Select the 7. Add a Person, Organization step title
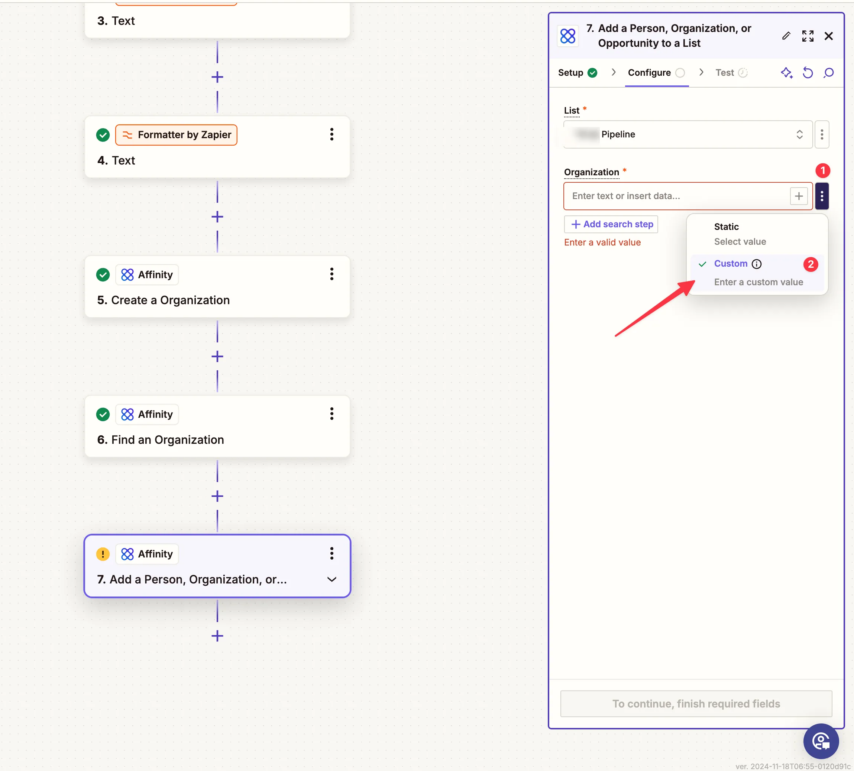 click(x=192, y=579)
